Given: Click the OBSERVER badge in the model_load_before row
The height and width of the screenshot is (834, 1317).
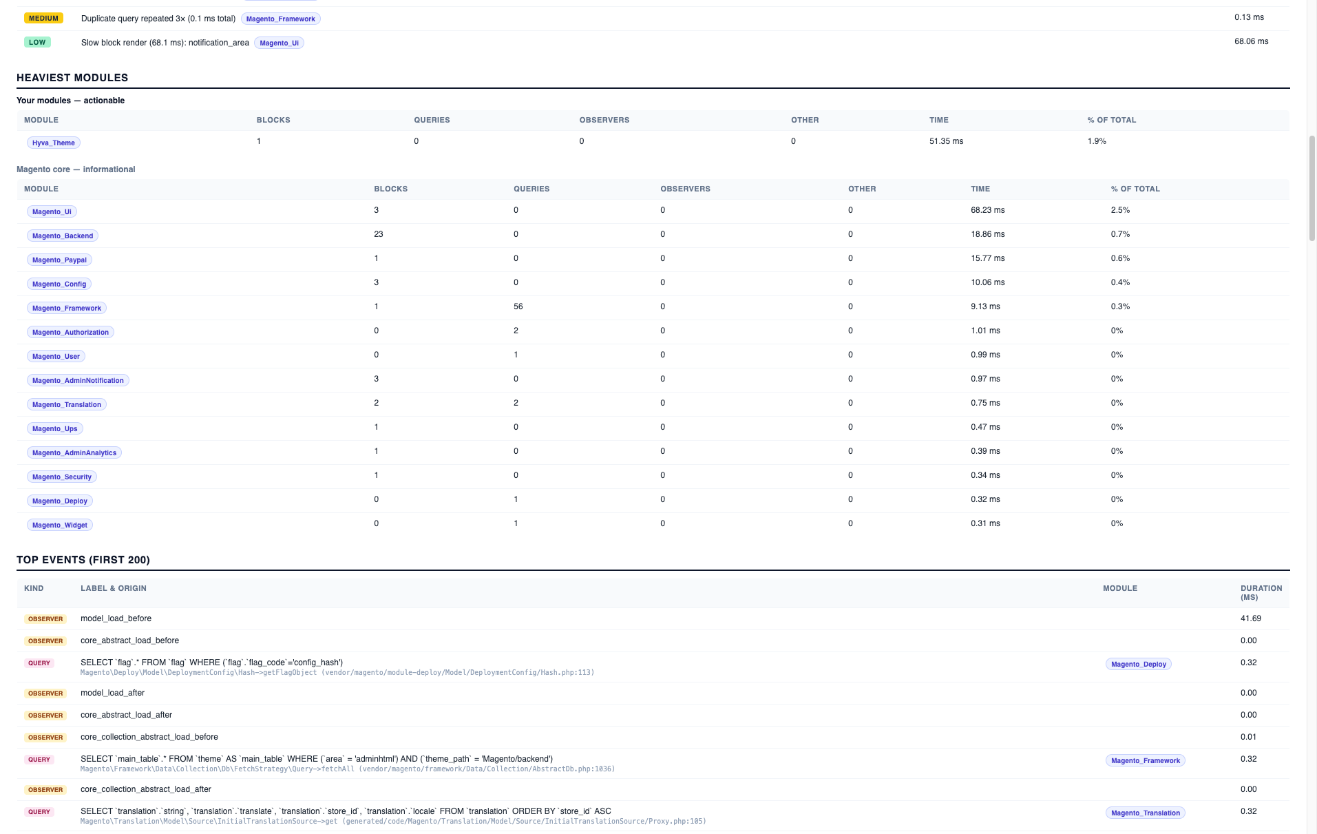Looking at the screenshot, I should pyautogui.click(x=45, y=619).
